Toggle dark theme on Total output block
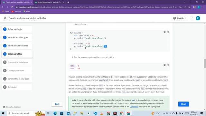The image size is (206, 116). tap(164, 65)
